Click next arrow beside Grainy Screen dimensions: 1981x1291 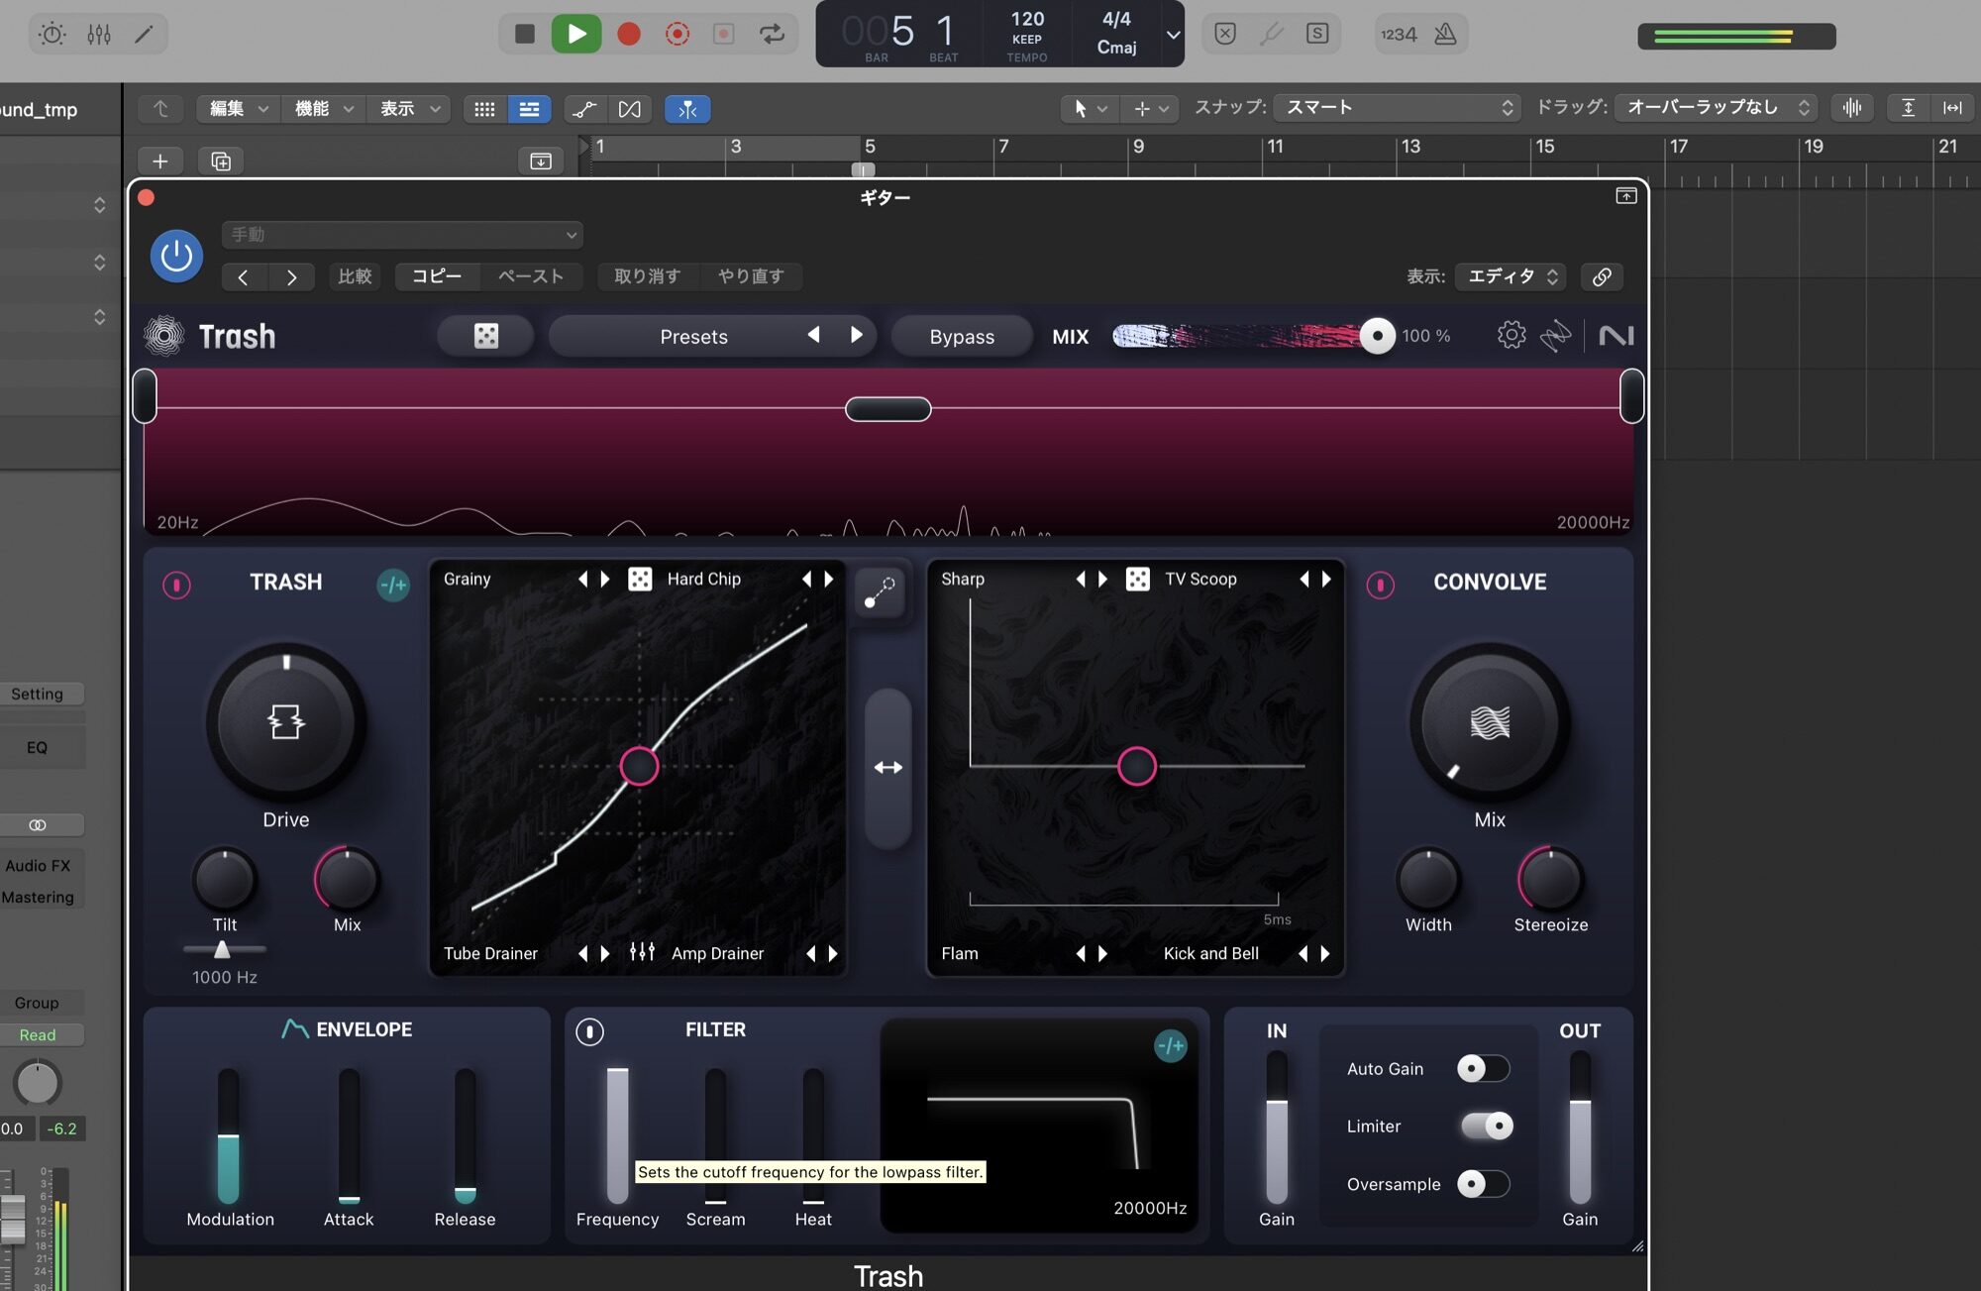point(605,579)
